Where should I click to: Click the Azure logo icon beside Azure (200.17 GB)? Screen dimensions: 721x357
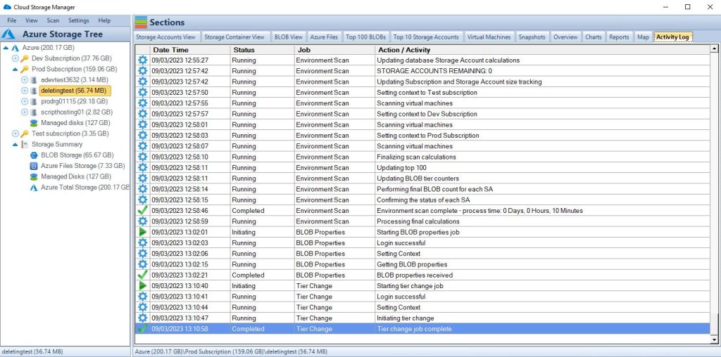pyautogui.click(x=15, y=48)
